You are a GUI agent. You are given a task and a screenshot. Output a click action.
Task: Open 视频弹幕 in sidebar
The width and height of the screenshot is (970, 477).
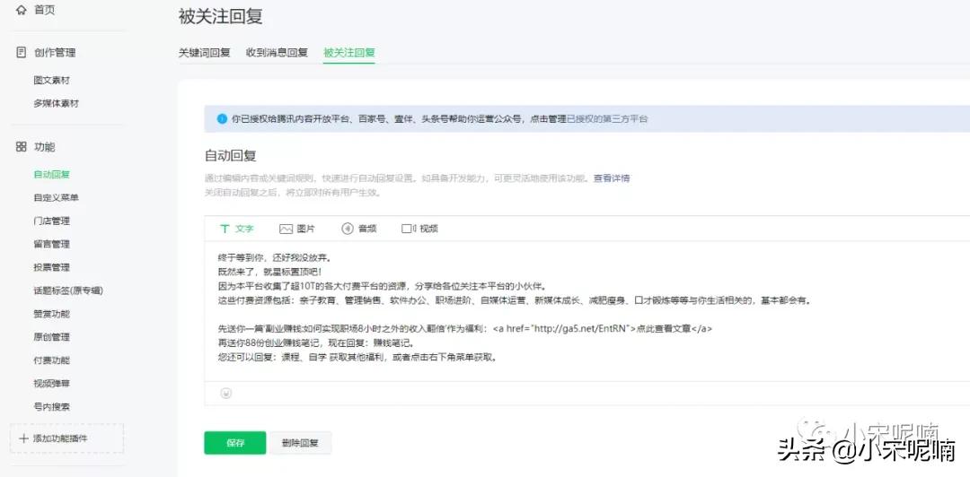[x=52, y=383]
